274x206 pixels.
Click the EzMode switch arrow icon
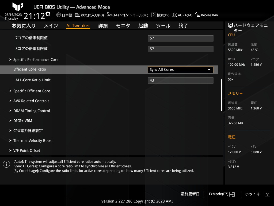pos(232,194)
